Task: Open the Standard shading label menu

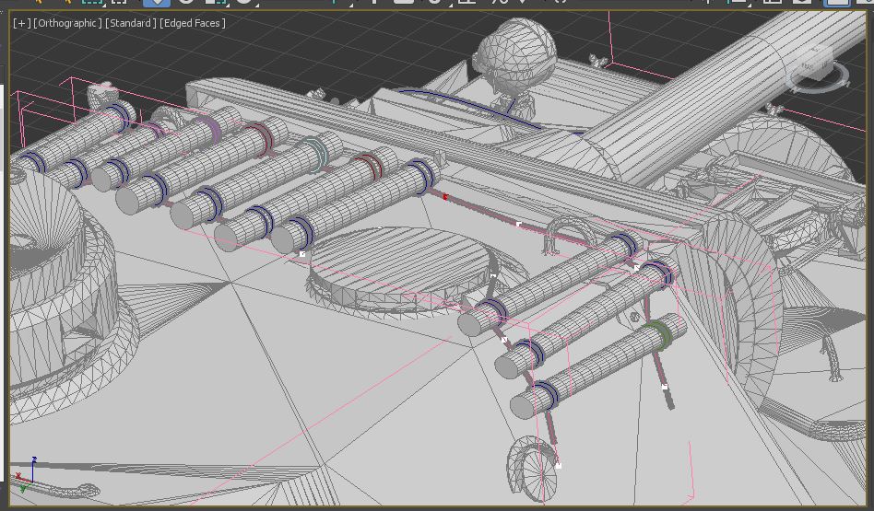Action: click(x=130, y=23)
